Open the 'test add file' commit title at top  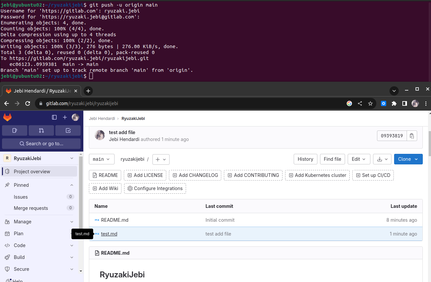tap(122, 132)
